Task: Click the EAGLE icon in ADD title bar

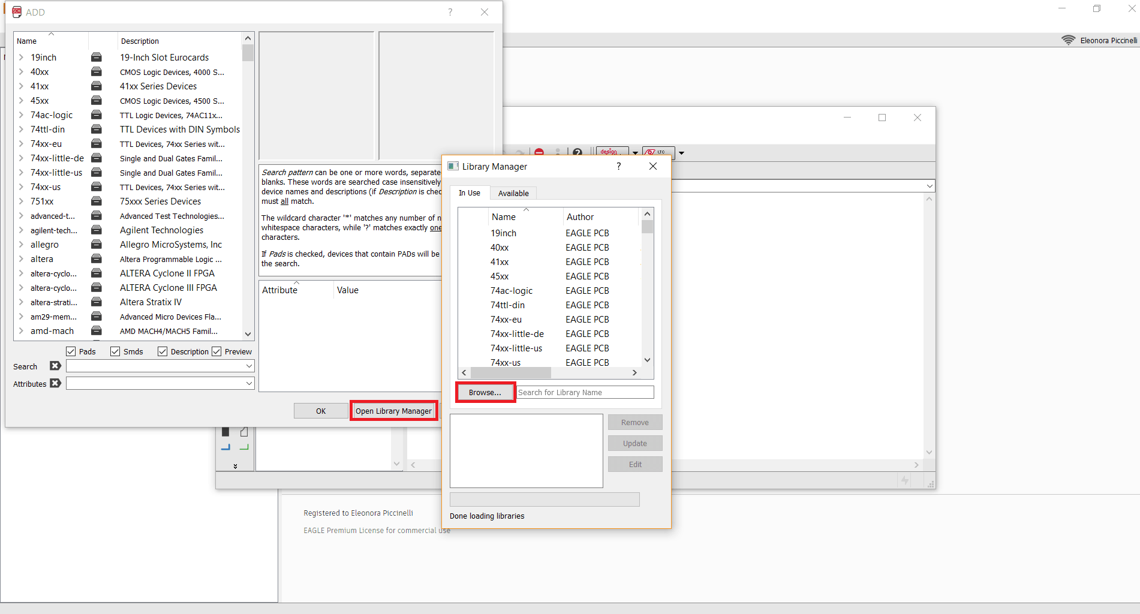Action: [x=17, y=12]
